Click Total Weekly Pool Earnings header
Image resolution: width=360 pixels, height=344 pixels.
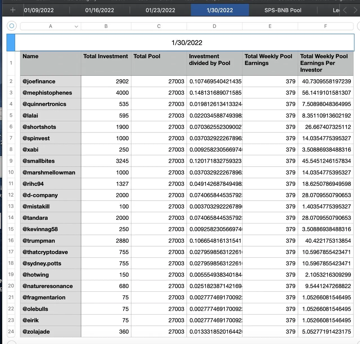pos(270,63)
